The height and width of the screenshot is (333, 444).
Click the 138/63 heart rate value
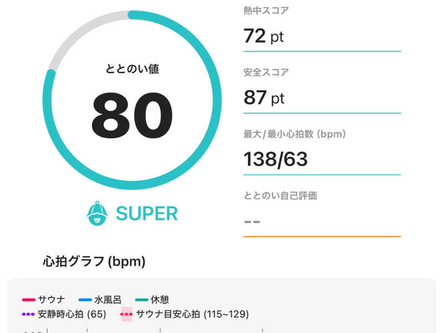pos(275,160)
